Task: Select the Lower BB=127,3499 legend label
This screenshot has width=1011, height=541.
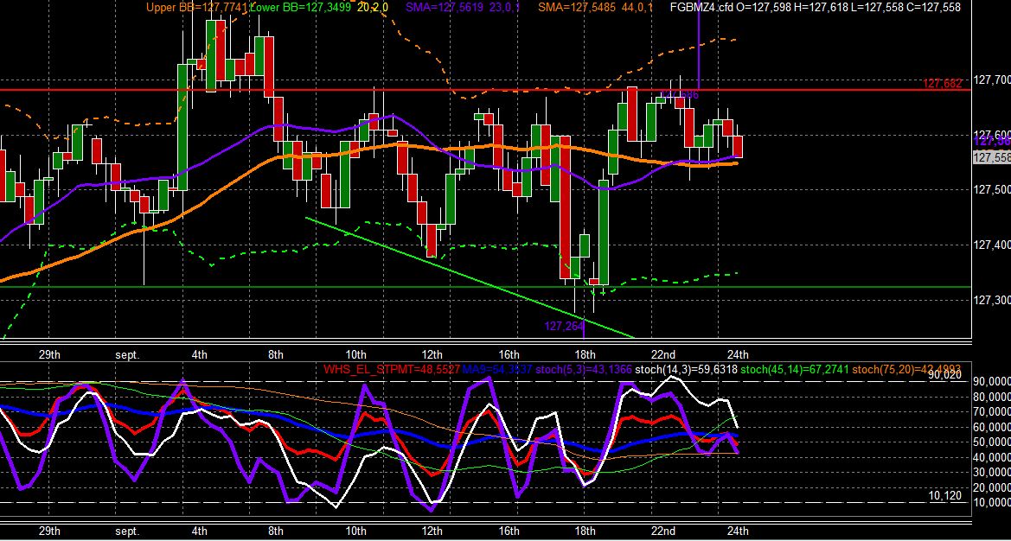Action: coord(302,8)
